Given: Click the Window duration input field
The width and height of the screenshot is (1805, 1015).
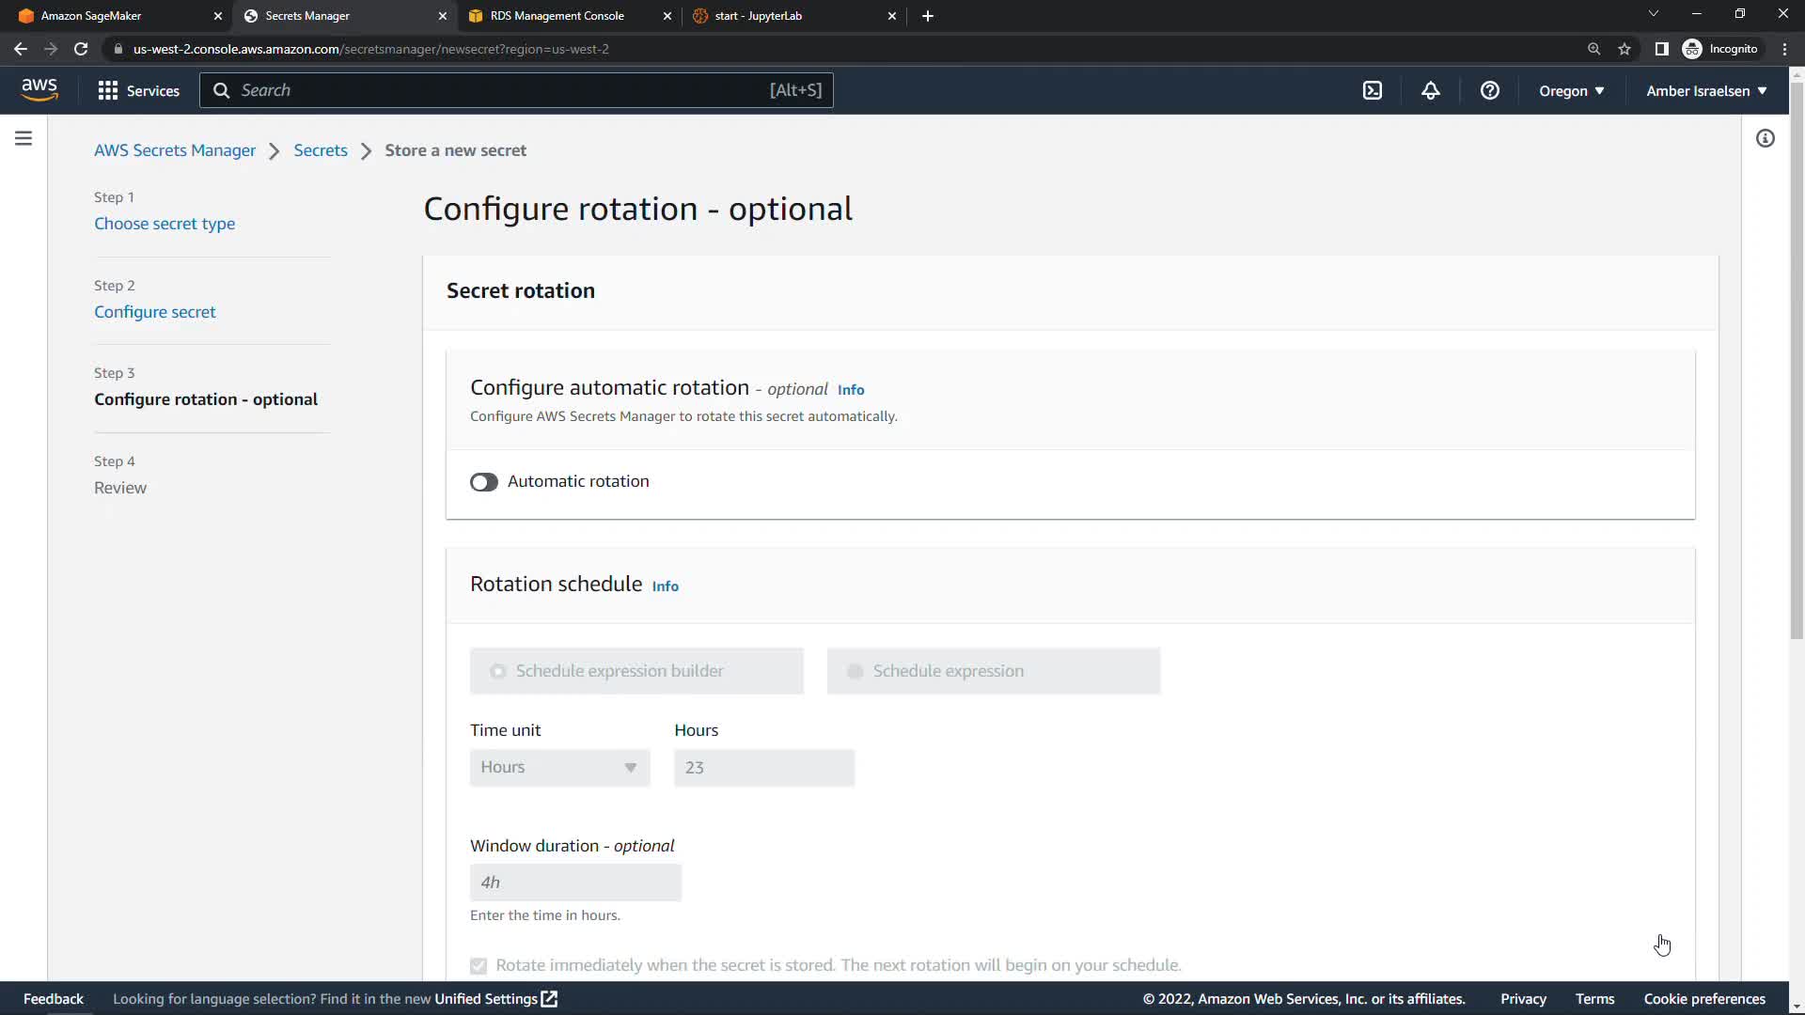Looking at the screenshot, I should (x=575, y=882).
